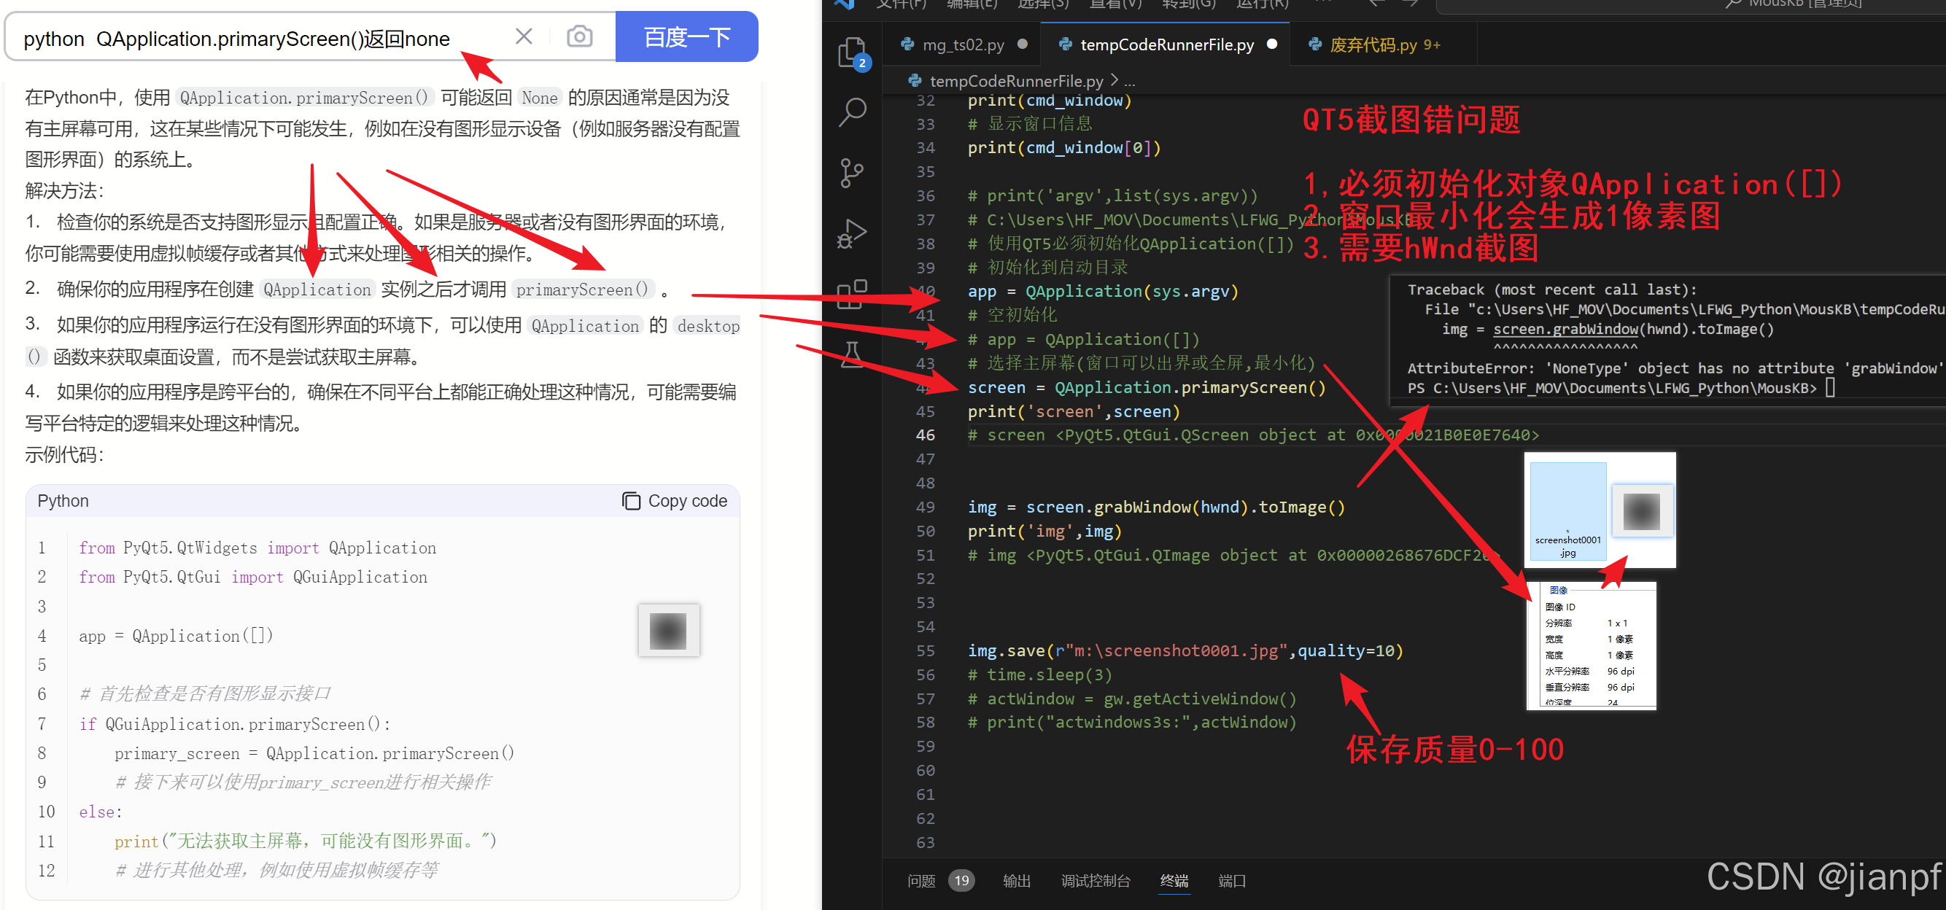
Task: Open the Source Control view
Action: click(851, 173)
